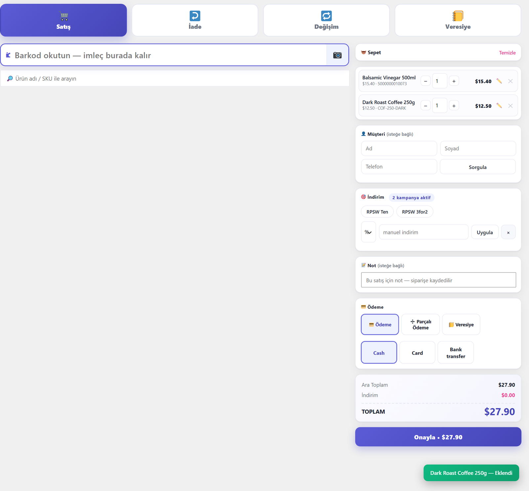
Task: Choose Cash payment method
Action: 379,353
